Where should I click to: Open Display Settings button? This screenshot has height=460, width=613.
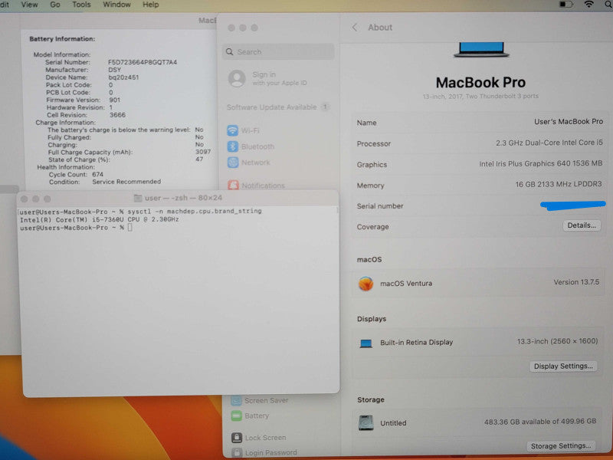coord(563,366)
